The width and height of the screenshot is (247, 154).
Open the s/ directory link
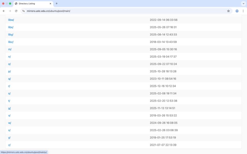(9, 93)
